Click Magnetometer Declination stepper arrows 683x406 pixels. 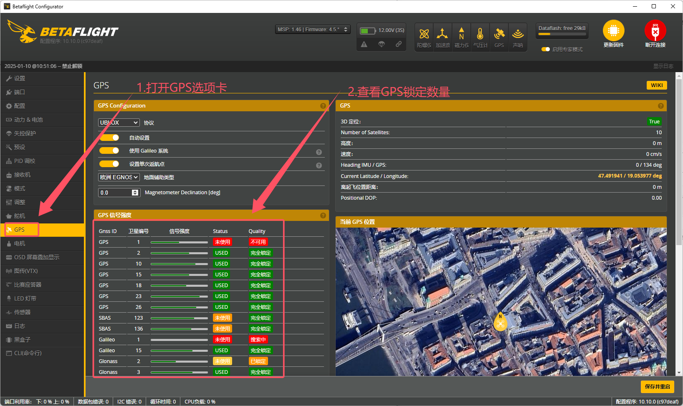coord(135,193)
